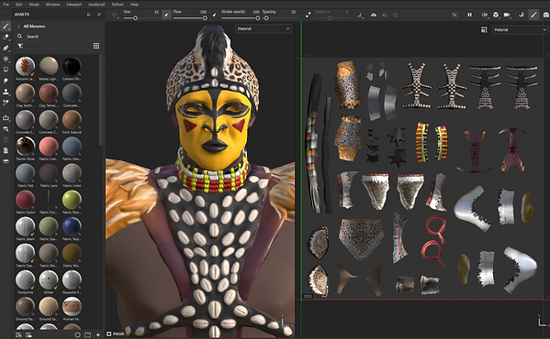Select the Denim Rivet material thumbnail
Viewport: 550px width, 339px height.
pyautogui.click(x=26, y=147)
